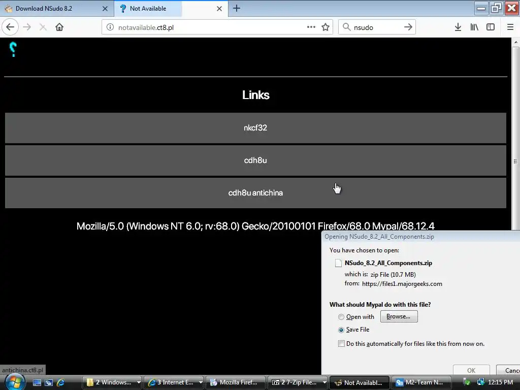This screenshot has width=520, height=390.
Task: Click the cyan question mark site logo
Action: (13, 49)
